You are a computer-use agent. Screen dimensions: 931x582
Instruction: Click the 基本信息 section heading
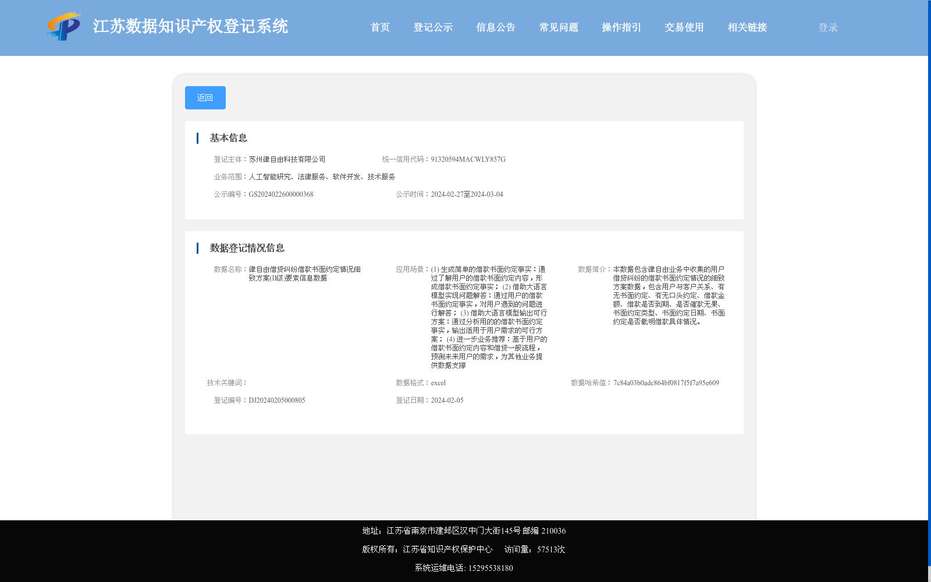pyautogui.click(x=229, y=138)
